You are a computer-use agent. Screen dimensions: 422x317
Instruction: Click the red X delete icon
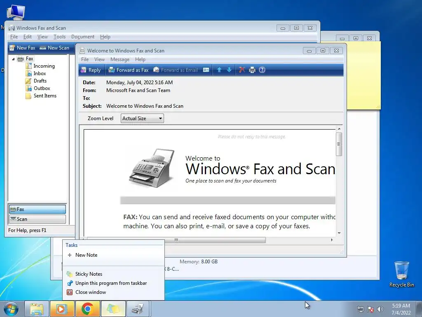pos(242,70)
